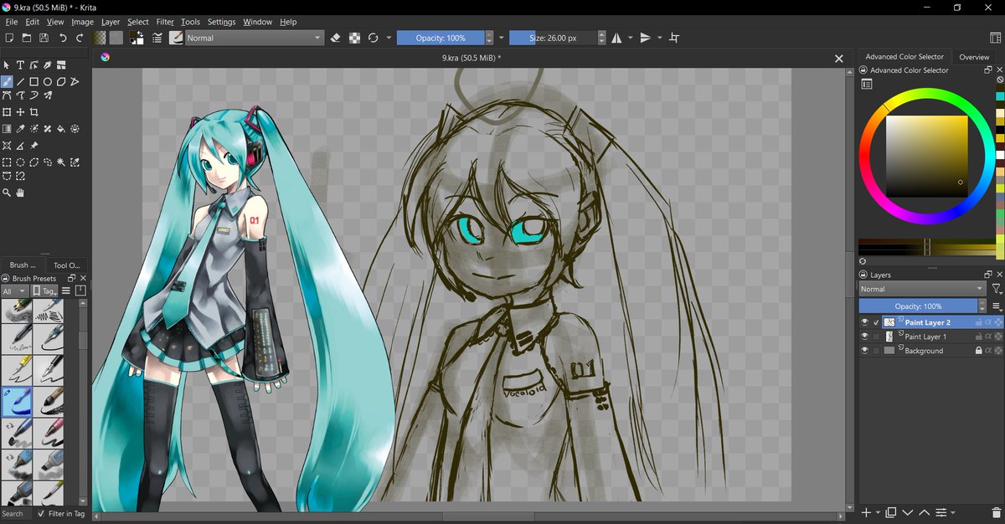The width and height of the screenshot is (1005, 524).
Task: Select the Text tool in the toolbox
Action: 20,64
